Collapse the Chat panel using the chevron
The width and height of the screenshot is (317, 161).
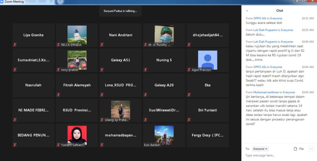coord(247,11)
